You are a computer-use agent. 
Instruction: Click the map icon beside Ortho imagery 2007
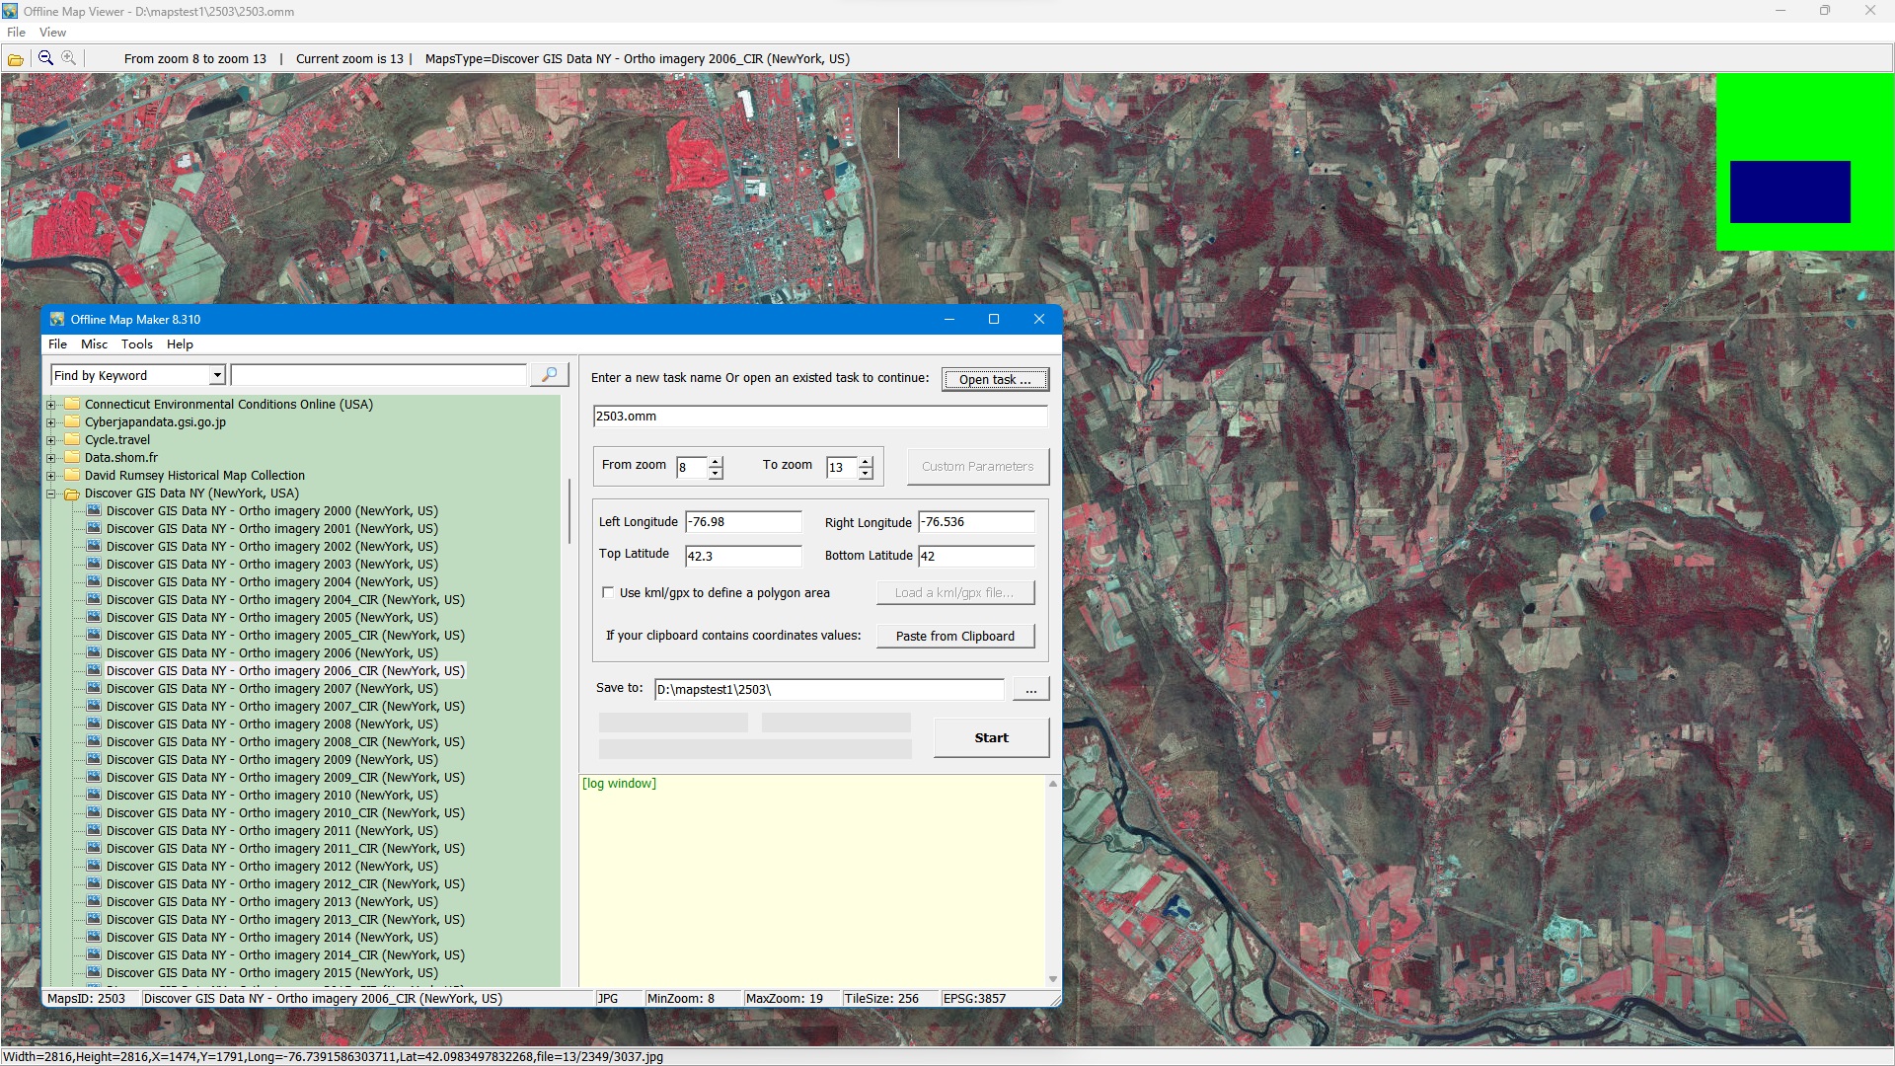94,688
